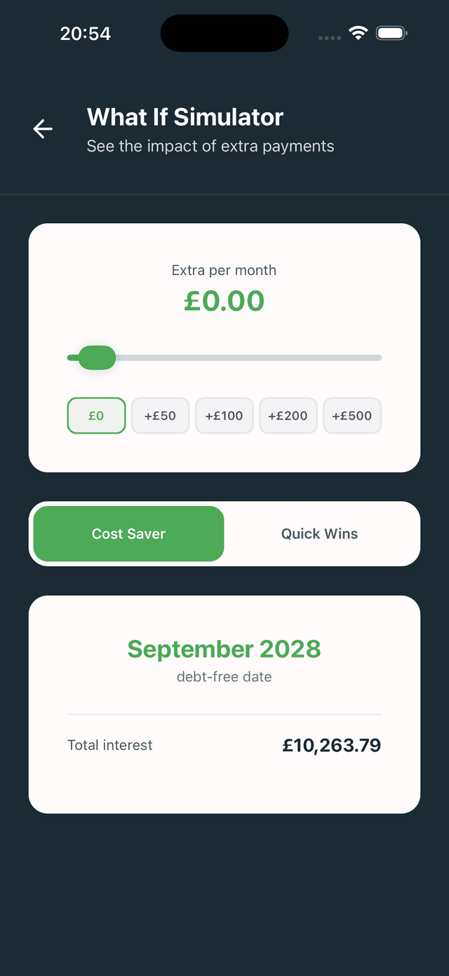The image size is (449, 976).
Task: Tap the cellular signal dots
Action: (329, 38)
